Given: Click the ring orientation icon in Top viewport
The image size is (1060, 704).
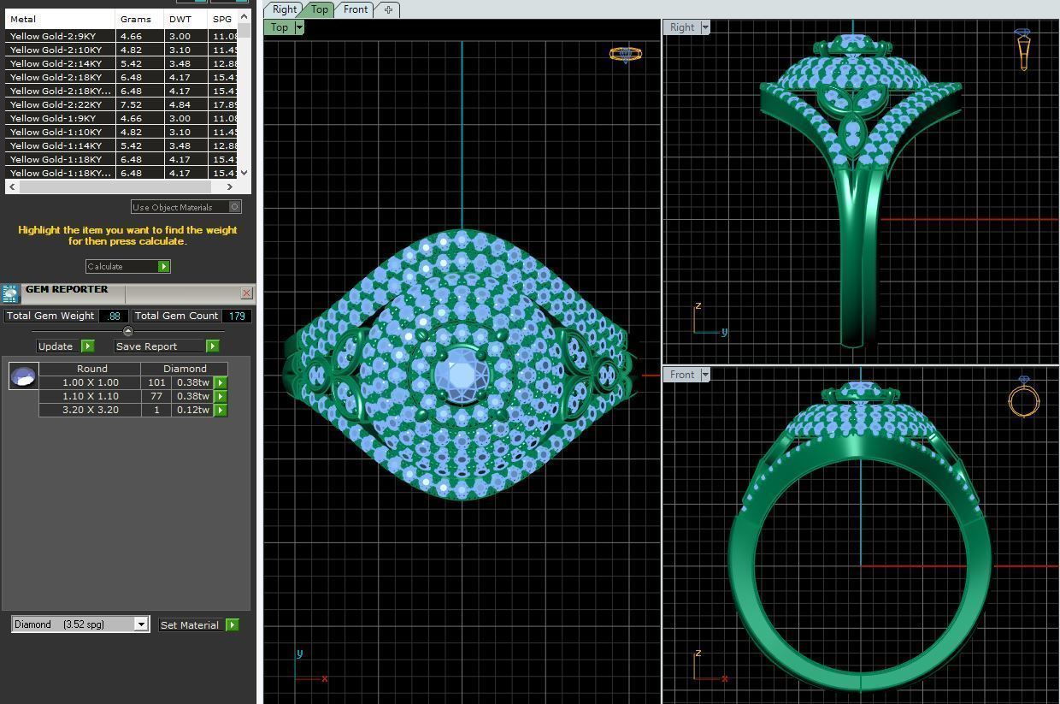Looking at the screenshot, I should tap(626, 54).
